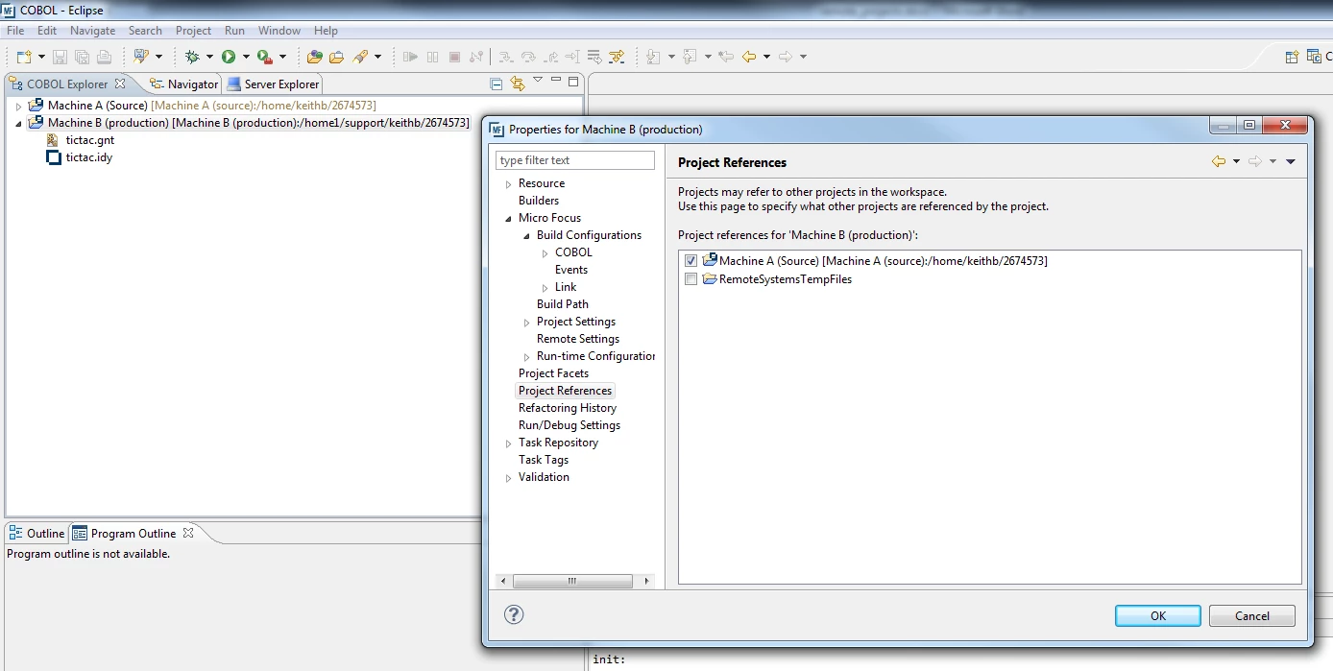Click the Debug bug icon in toolbar
1333x671 pixels.
click(192, 57)
